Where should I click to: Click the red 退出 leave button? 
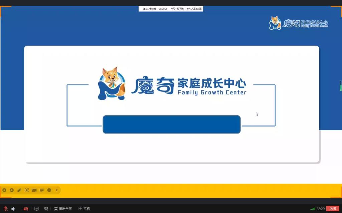[x=333, y=209]
